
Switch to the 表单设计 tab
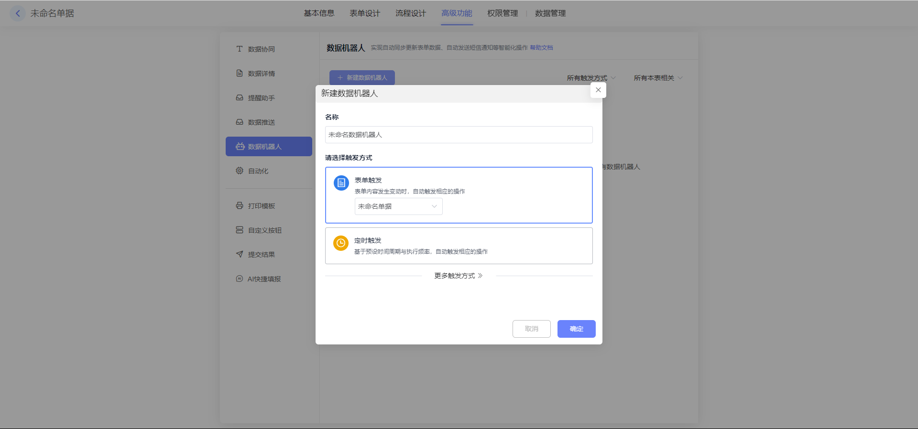click(x=365, y=13)
